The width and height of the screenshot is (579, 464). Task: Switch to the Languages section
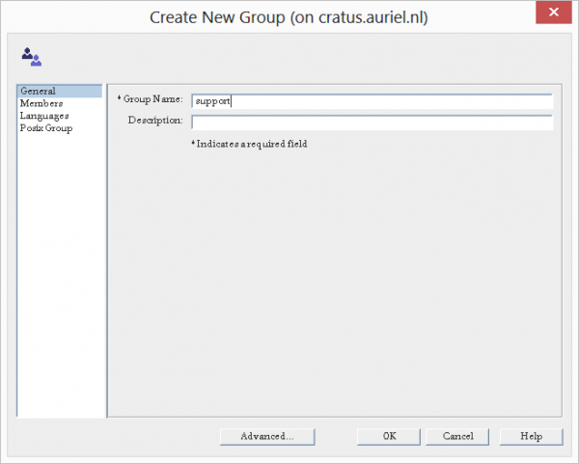point(44,116)
